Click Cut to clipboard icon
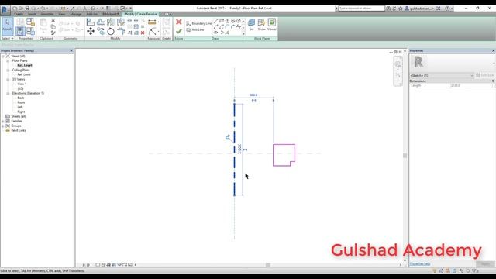 coord(53,21)
